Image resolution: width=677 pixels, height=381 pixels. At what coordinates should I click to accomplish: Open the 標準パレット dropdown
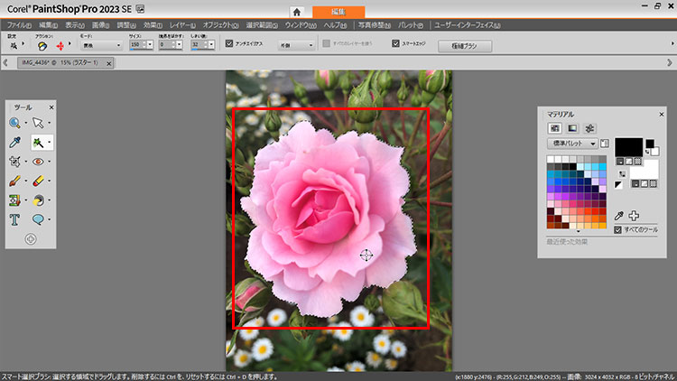point(572,143)
